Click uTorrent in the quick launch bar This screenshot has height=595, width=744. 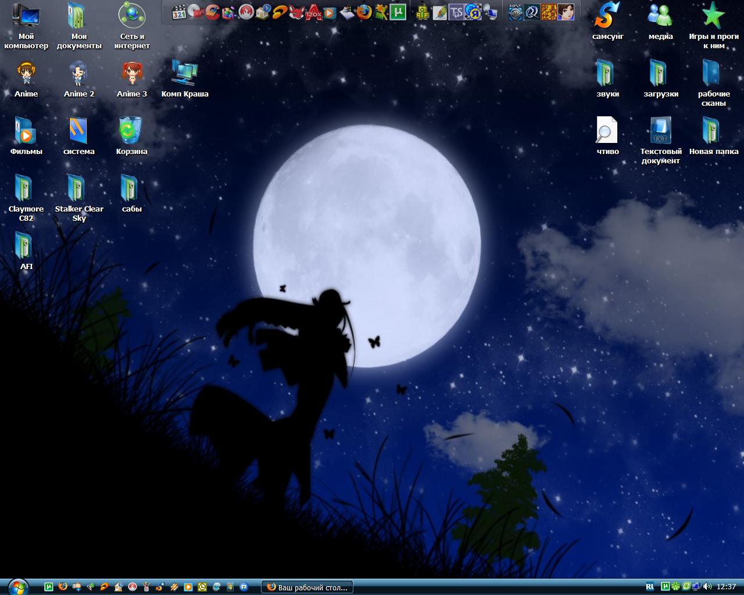49,587
